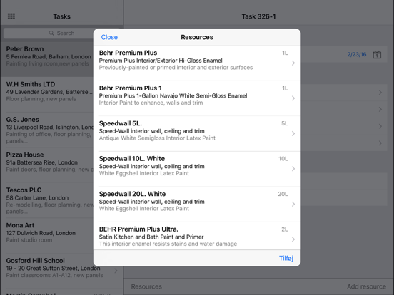
Task: Select the Tescos PLC task
Action: (x=47, y=200)
